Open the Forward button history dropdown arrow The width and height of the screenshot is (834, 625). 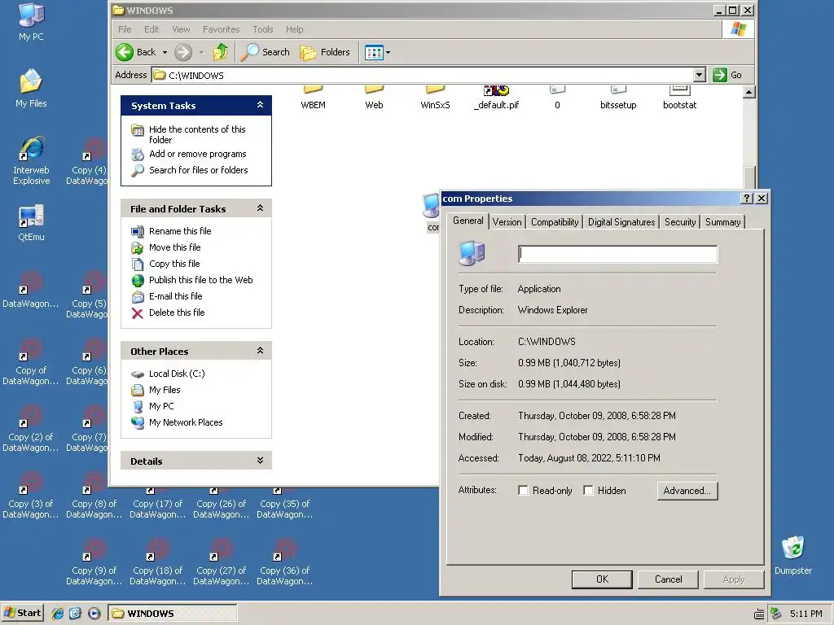202,52
